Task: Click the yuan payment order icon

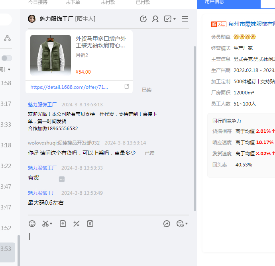Action: click(x=90, y=224)
